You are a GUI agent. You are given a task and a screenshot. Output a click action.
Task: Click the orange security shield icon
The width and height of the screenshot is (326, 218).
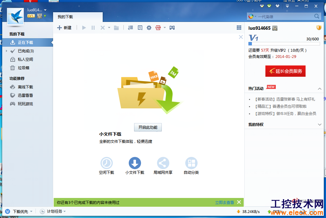coord(319,28)
